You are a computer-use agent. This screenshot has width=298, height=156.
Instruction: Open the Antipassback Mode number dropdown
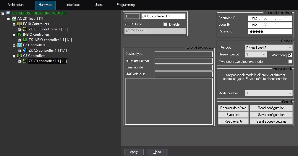[x=268, y=93]
